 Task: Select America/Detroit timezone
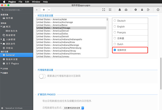[71, 36]
